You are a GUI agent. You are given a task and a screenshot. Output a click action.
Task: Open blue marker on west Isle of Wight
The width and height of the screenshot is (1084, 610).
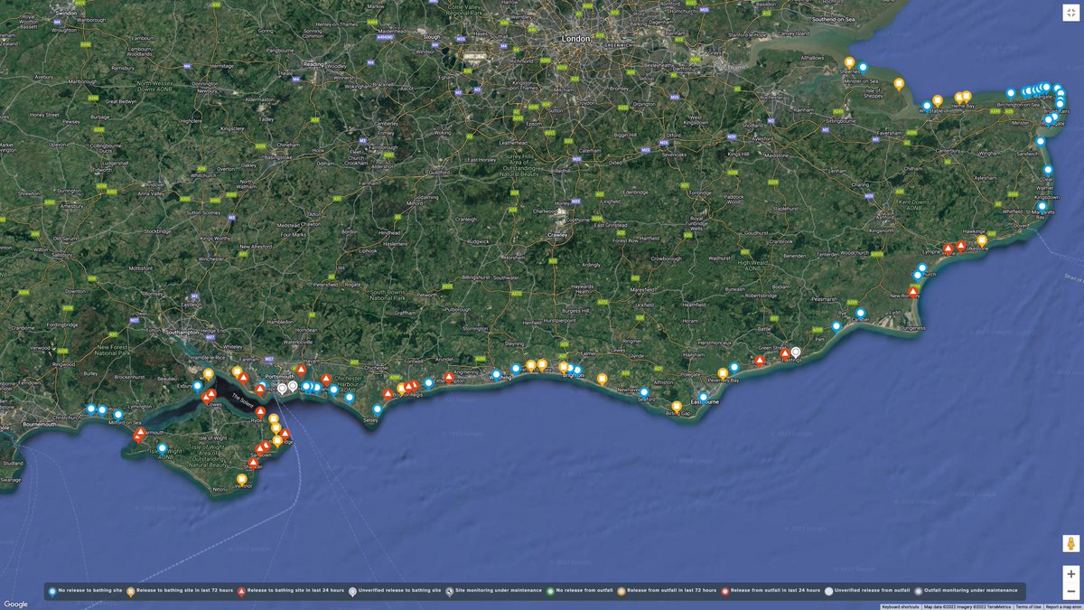coord(162,448)
